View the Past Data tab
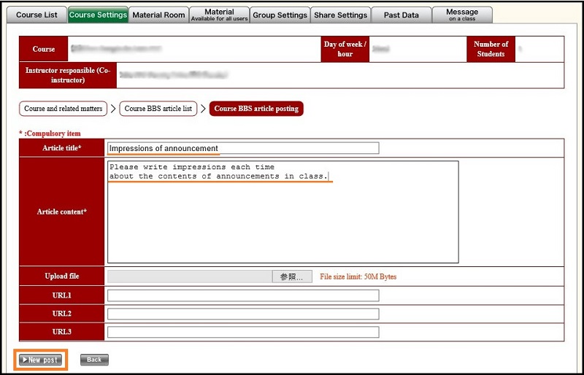 click(401, 15)
